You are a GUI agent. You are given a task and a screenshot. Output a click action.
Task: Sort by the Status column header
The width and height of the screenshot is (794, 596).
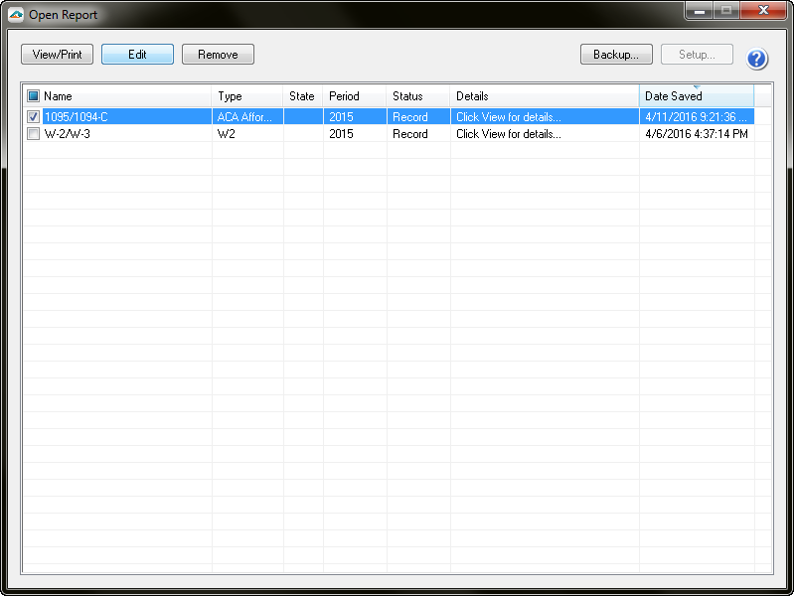(x=418, y=96)
